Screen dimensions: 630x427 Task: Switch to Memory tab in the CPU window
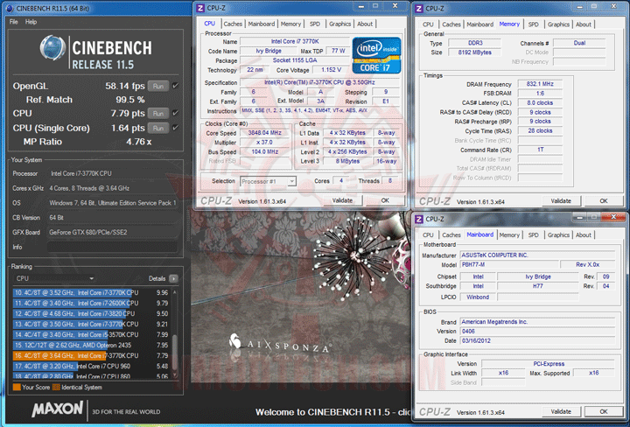[290, 24]
